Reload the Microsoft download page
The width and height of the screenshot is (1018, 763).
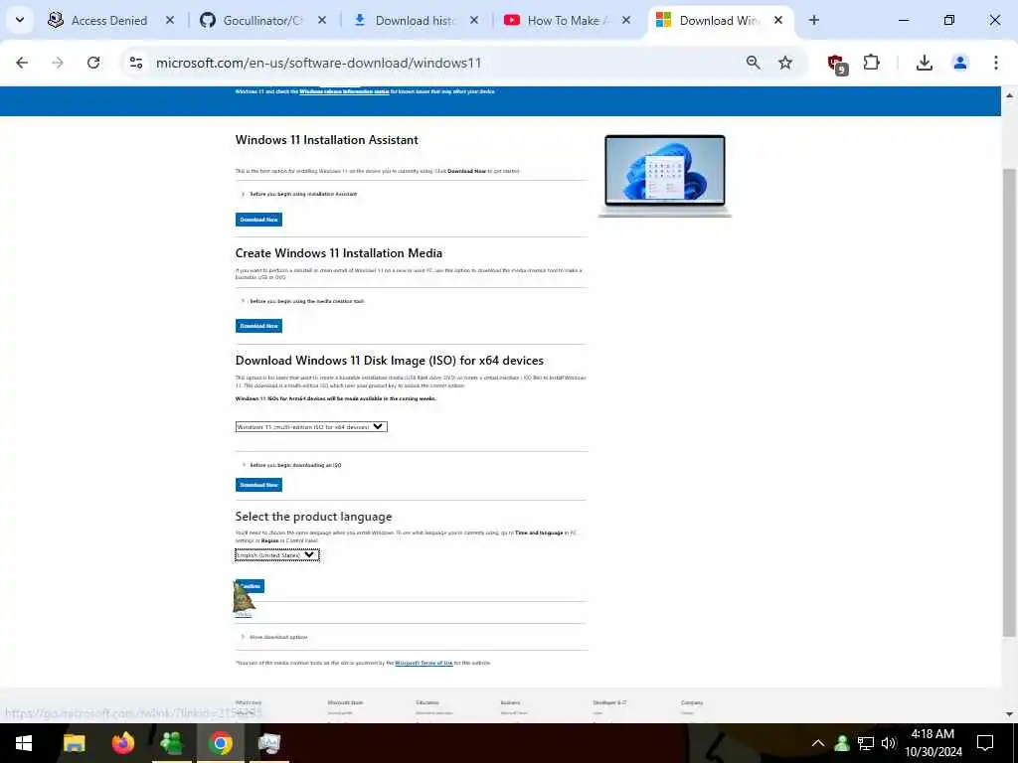click(93, 63)
